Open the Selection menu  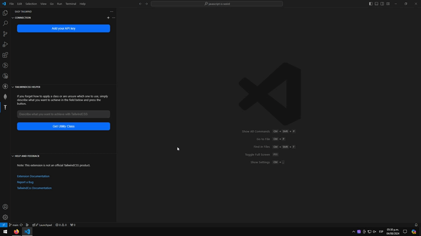tap(31, 4)
